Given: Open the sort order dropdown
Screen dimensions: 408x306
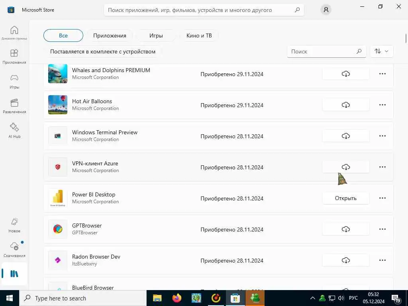Looking at the screenshot, I should coord(381,51).
